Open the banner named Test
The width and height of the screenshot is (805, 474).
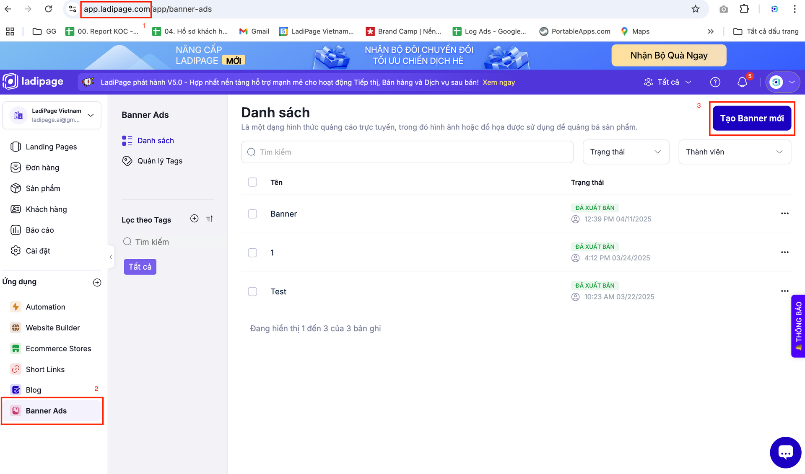[278, 291]
